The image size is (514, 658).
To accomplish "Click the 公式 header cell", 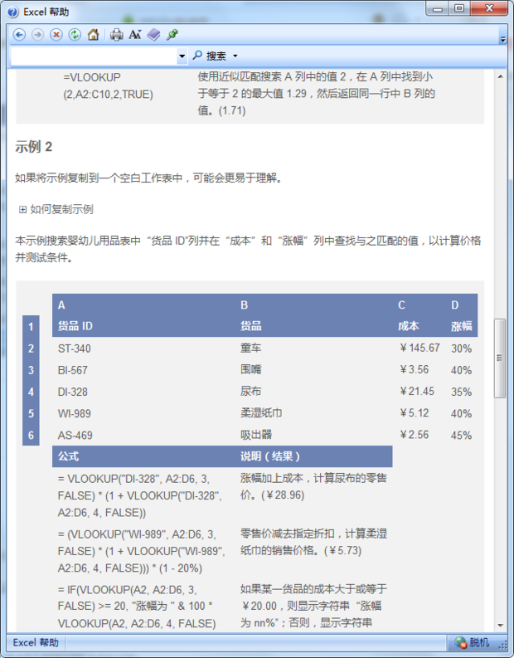I will [68, 456].
